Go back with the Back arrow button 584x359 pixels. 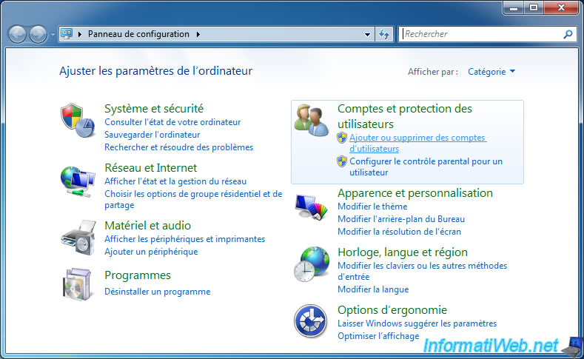click(x=17, y=34)
